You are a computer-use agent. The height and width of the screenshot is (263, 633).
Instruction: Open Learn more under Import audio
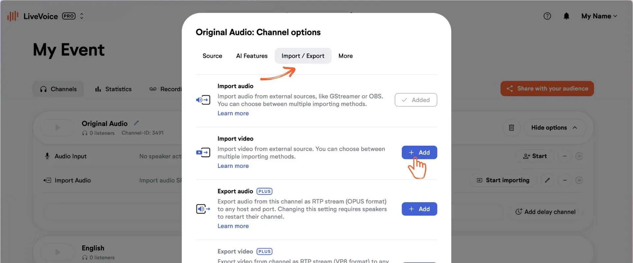(x=233, y=113)
